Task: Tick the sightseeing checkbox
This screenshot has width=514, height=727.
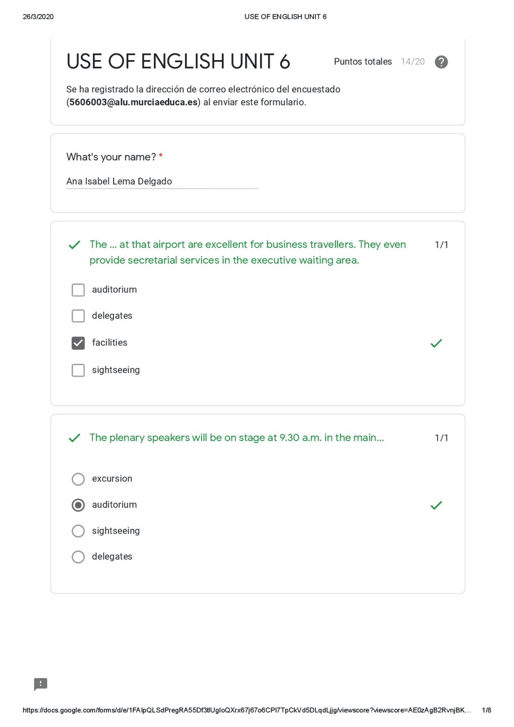Action: coord(78,370)
